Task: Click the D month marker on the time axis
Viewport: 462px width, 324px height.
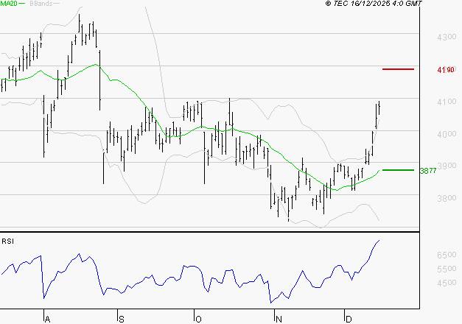Action: (x=349, y=319)
